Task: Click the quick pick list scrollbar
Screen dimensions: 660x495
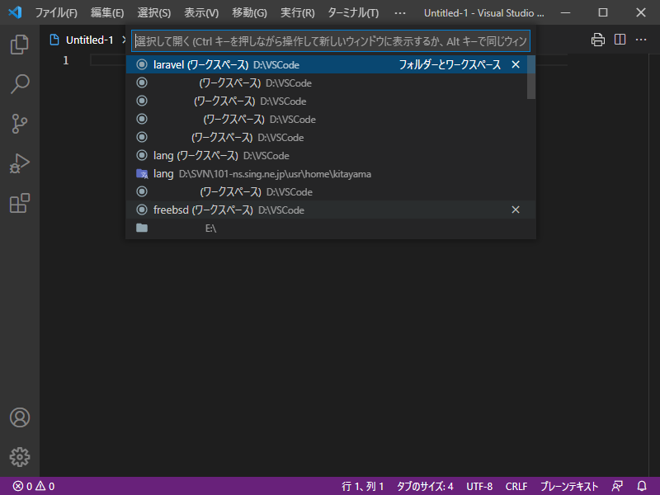Action: tap(531, 78)
